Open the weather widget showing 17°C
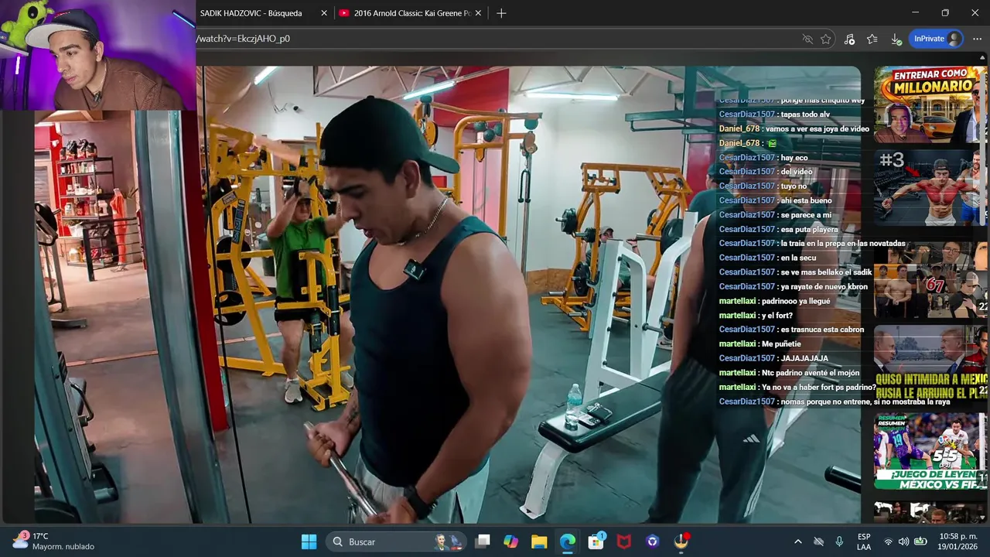This screenshot has height=557, width=990. [54, 541]
